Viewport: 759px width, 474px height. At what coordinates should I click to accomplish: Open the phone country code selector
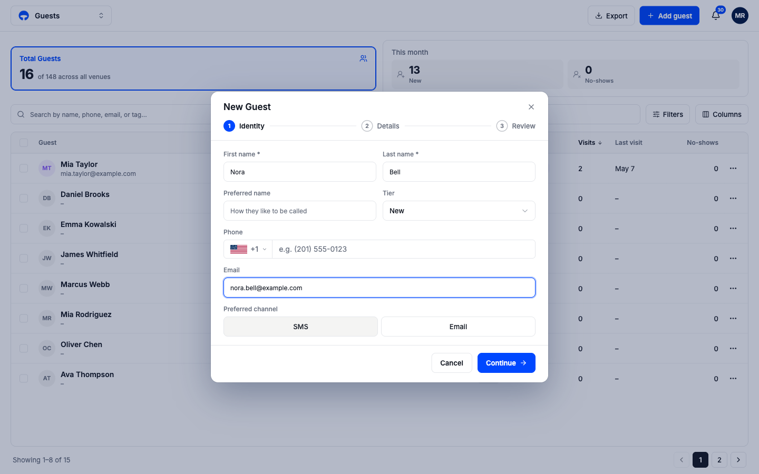[x=248, y=249]
